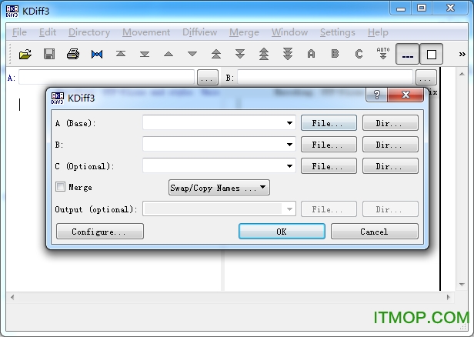The height and width of the screenshot is (337, 474).
Task: Click the Print toolbar icon
Action: pos(73,55)
